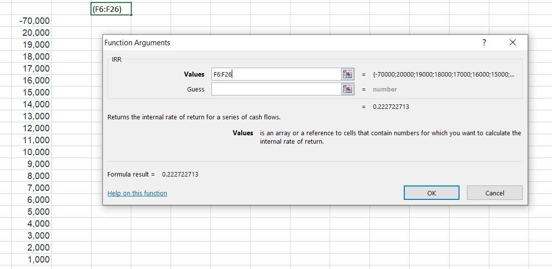The image size is (552, 269).
Task: Select the cell with 6,000
Action: tap(31, 200)
